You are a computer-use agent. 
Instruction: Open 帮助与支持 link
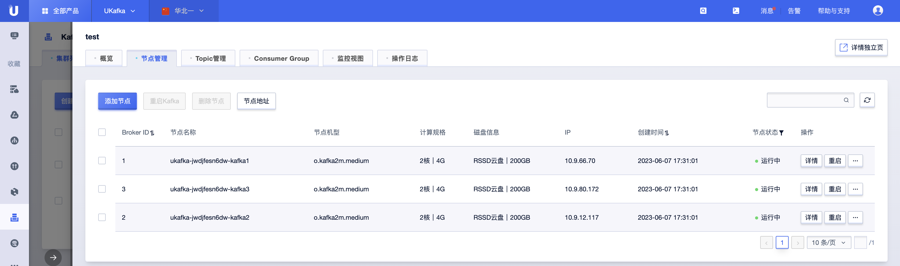[834, 11]
